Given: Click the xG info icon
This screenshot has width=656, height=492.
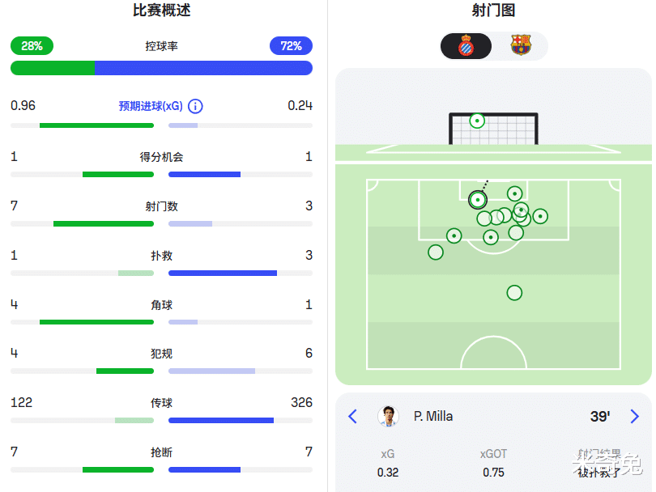Looking at the screenshot, I should tap(195, 106).
